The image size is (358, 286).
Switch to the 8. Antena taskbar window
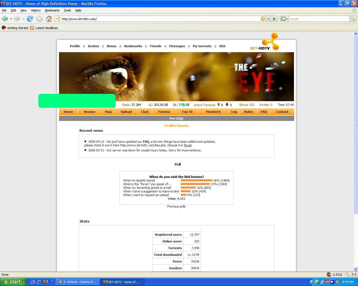77,282
